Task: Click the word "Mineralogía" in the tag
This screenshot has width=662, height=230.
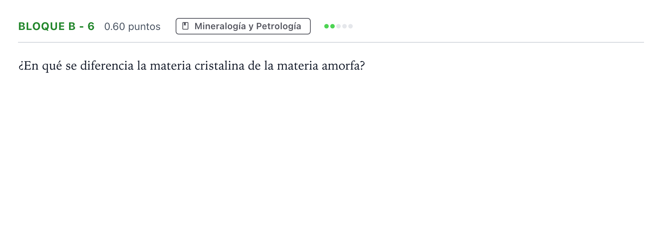Action: pos(220,26)
